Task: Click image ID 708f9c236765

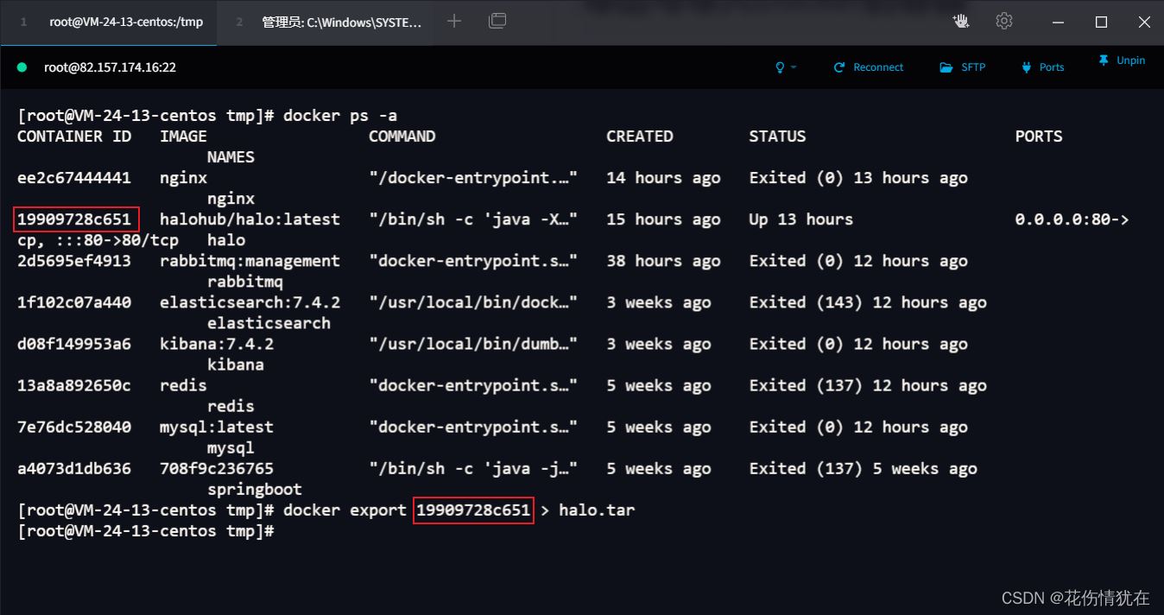Action: click(217, 468)
